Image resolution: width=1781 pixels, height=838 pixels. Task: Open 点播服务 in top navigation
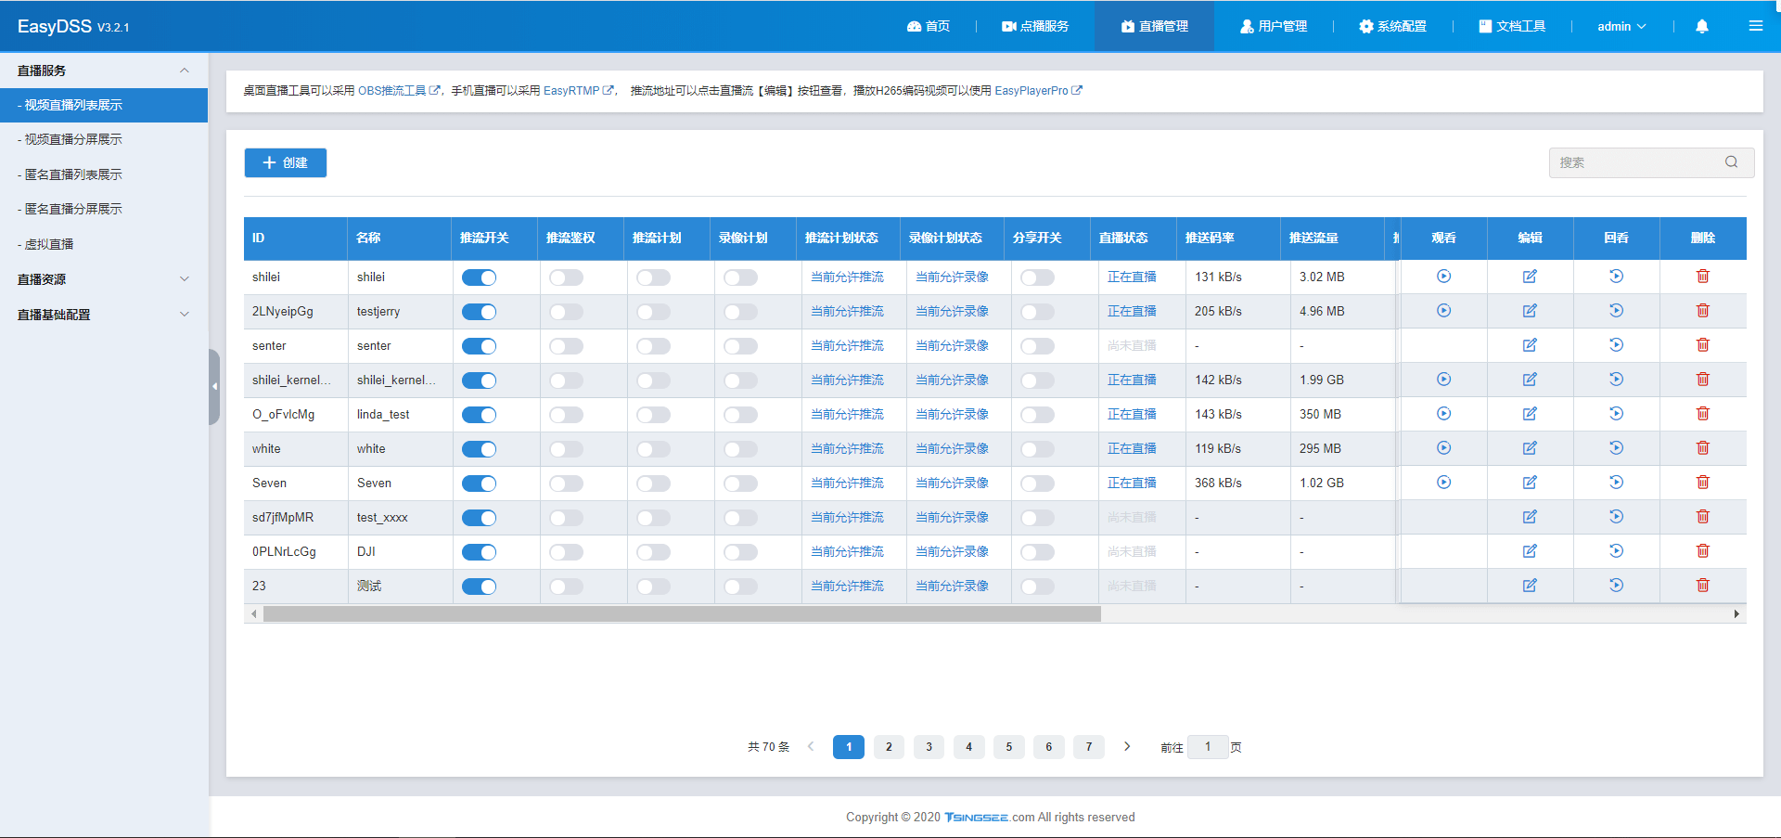point(1035,26)
